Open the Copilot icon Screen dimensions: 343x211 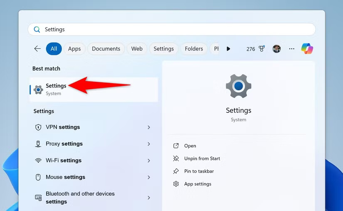307,49
